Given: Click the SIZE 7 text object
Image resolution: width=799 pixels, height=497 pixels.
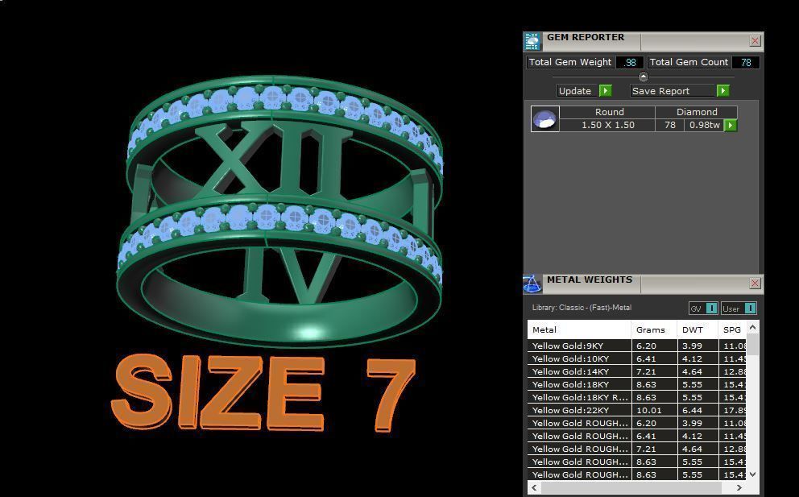Looking at the screenshot, I should point(263,392).
